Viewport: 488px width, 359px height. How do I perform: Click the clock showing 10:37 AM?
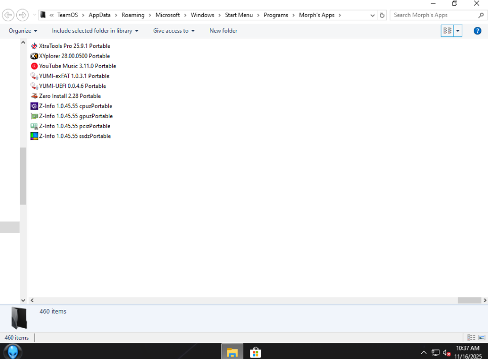(x=468, y=348)
